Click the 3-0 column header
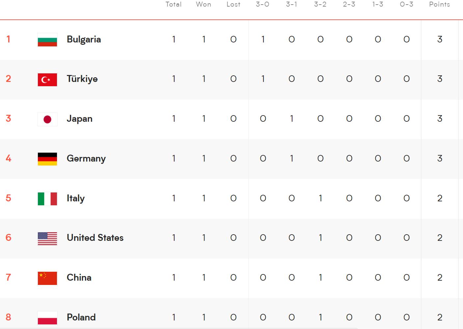Screen dimensions: 463x329 coord(262,4)
